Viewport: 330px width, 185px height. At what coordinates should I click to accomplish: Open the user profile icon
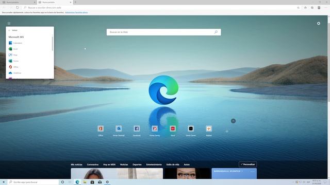click(x=319, y=8)
